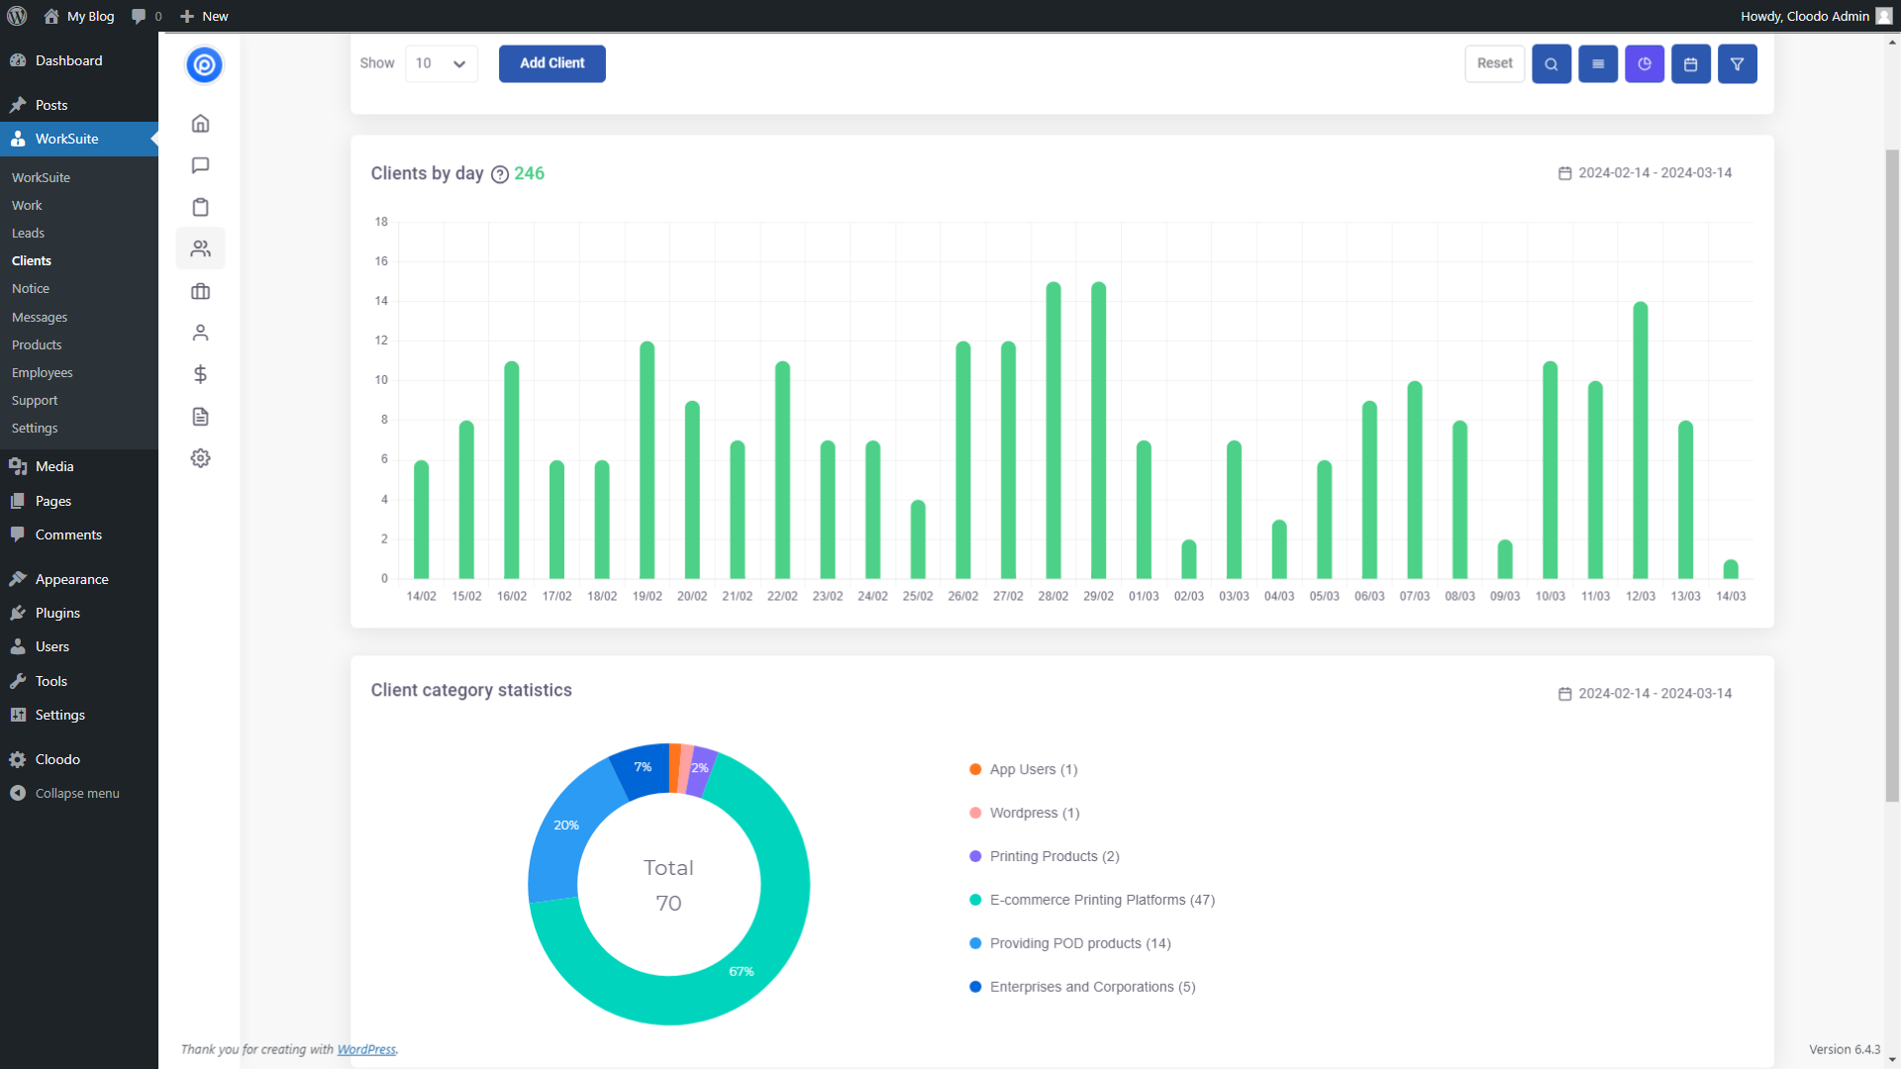This screenshot has height=1069, width=1901.
Task: Click the document/notes icon in sidebar
Action: [x=201, y=417]
